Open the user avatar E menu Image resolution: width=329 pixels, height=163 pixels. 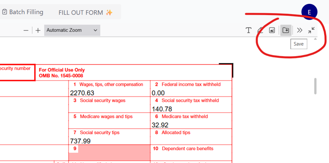pos(309,12)
